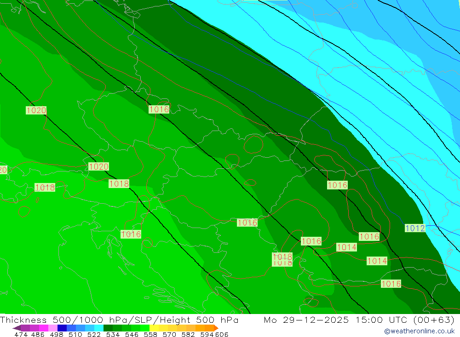Viewport: 460px width, 337px height.
Task: Click the 1018 label right of the 1020 label
Action: click(119, 183)
